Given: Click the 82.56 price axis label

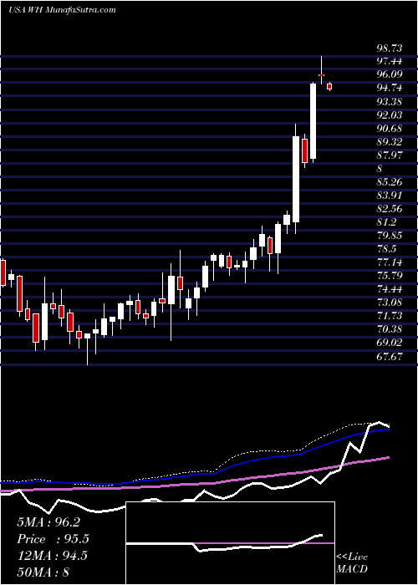Looking at the screenshot, I should [x=389, y=209].
